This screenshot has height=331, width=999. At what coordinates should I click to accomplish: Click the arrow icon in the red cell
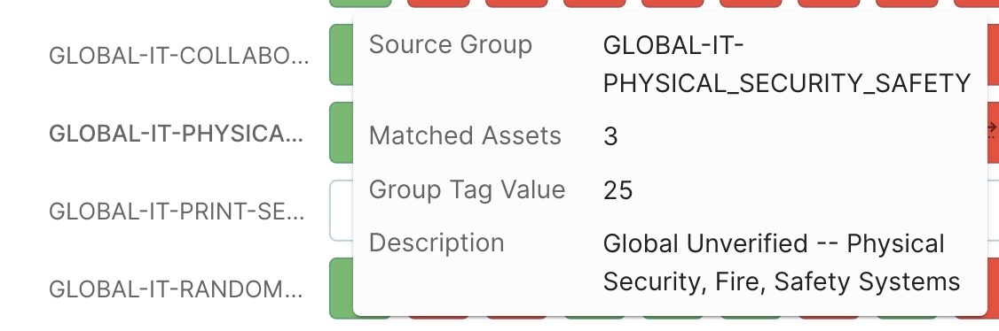tap(992, 128)
